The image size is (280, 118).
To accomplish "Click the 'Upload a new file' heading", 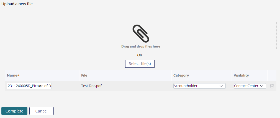I will click(17, 4).
